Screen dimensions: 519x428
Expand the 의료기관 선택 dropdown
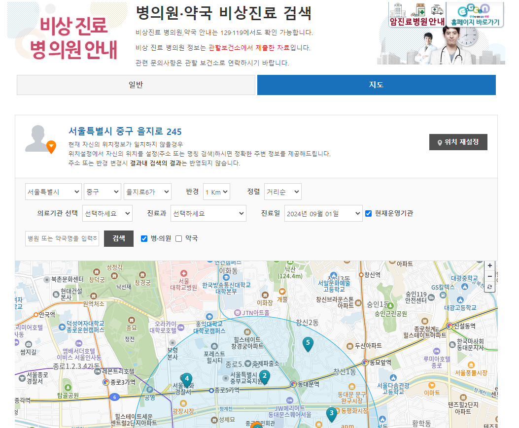coord(107,213)
